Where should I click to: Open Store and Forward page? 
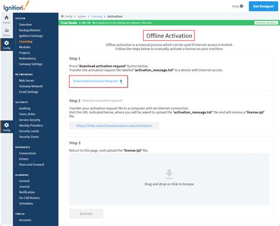pos(31,165)
